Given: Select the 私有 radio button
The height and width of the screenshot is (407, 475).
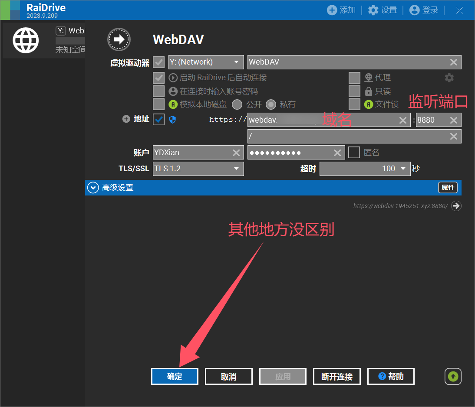Looking at the screenshot, I should point(271,104).
